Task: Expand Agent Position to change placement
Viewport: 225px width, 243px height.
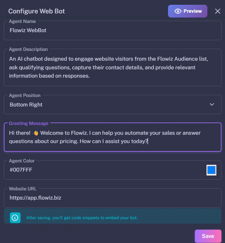Action: (x=112, y=104)
